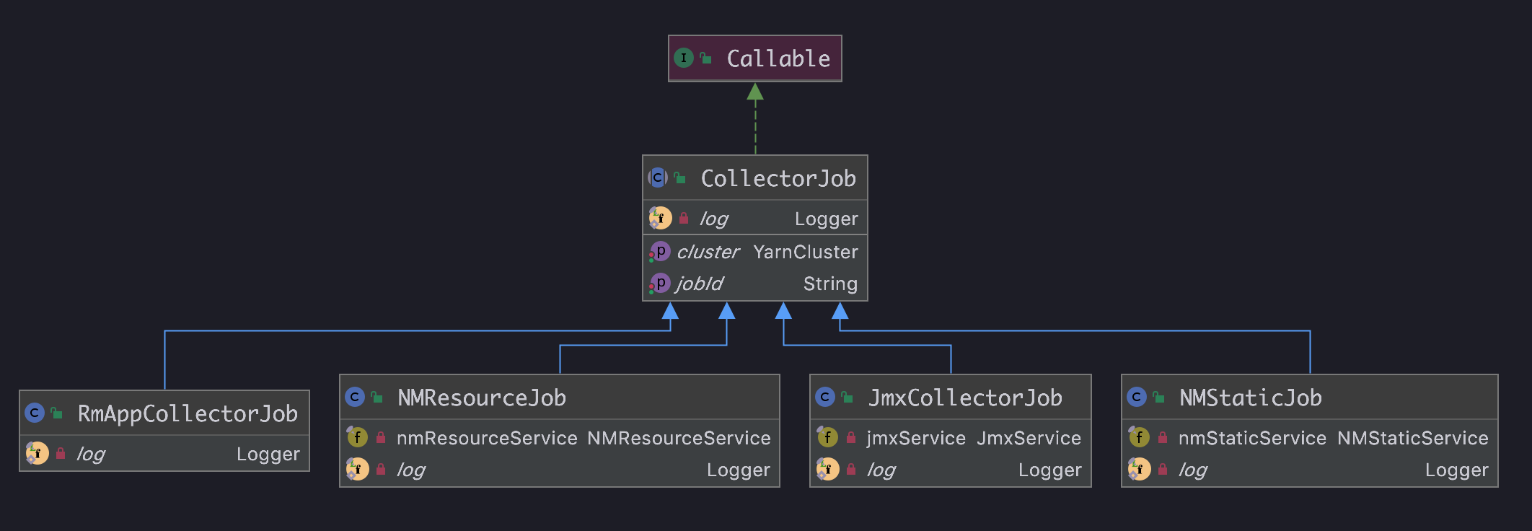1532x531 pixels.
Task: Click the log field icon in NMStaticJob
Action: point(1139,469)
